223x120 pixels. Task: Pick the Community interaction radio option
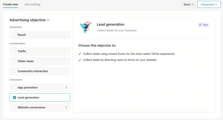coord(14,71)
